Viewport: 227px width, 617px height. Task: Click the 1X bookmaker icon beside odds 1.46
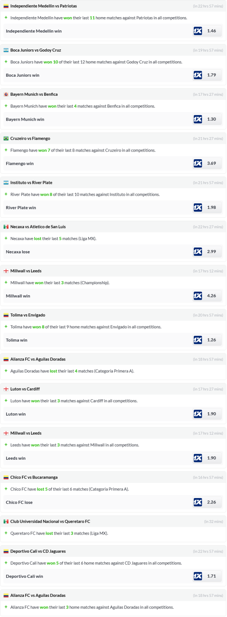(198, 31)
